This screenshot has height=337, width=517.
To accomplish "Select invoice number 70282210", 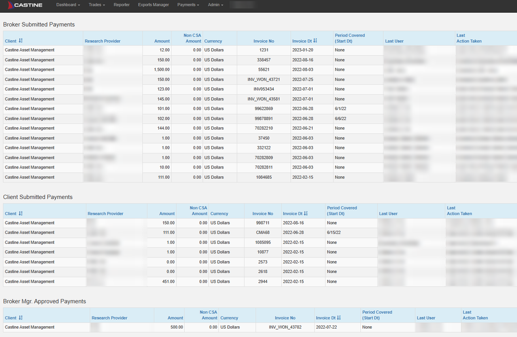I will point(264,128).
